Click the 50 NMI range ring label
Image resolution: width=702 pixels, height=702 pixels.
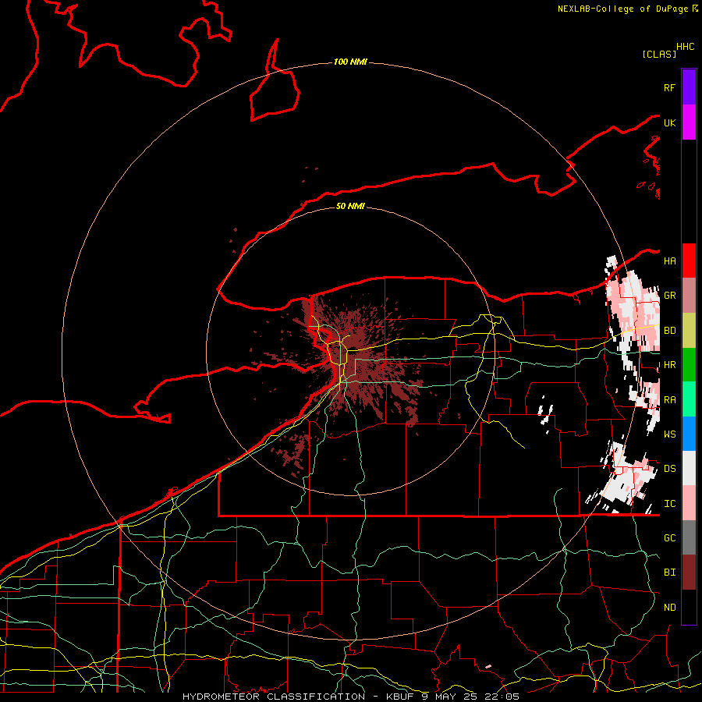350,206
